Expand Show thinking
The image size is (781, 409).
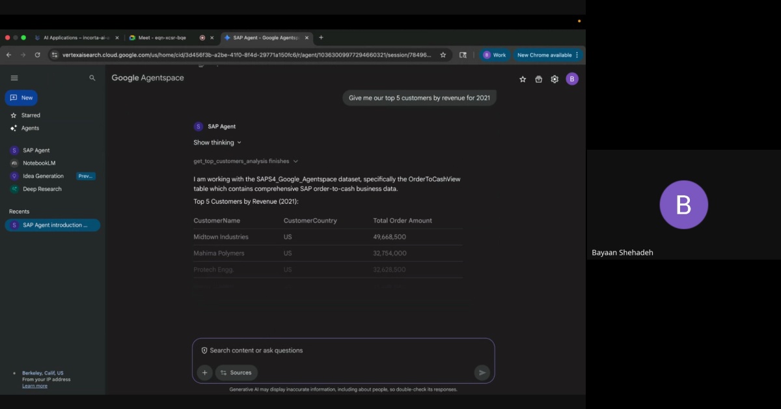tap(217, 143)
